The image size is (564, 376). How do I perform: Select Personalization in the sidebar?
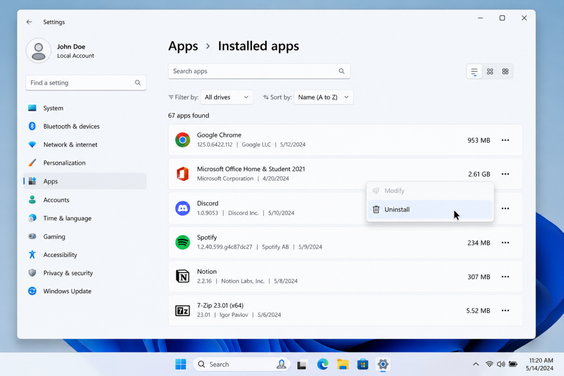coord(85,163)
